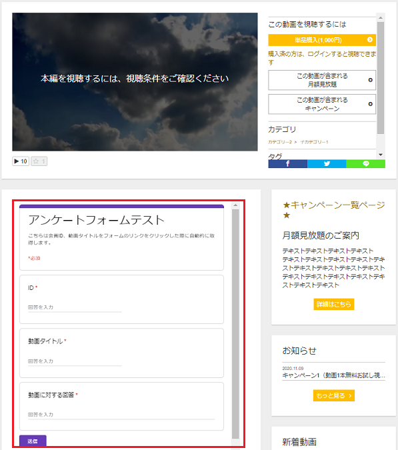Share the video via LINE
398x450 pixels.
[x=365, y=164]
